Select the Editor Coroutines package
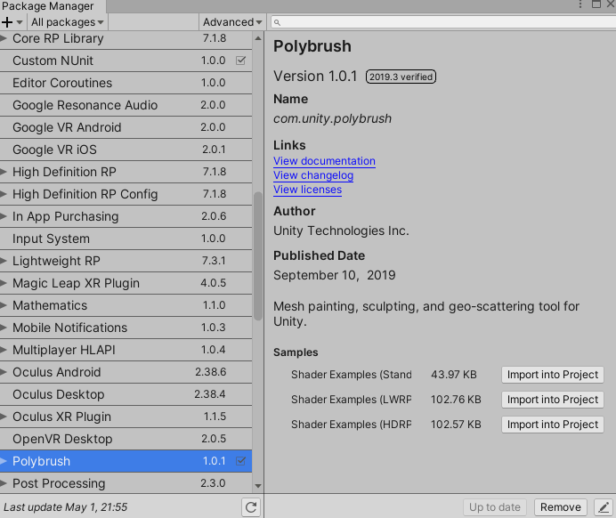 click(126, 83)
